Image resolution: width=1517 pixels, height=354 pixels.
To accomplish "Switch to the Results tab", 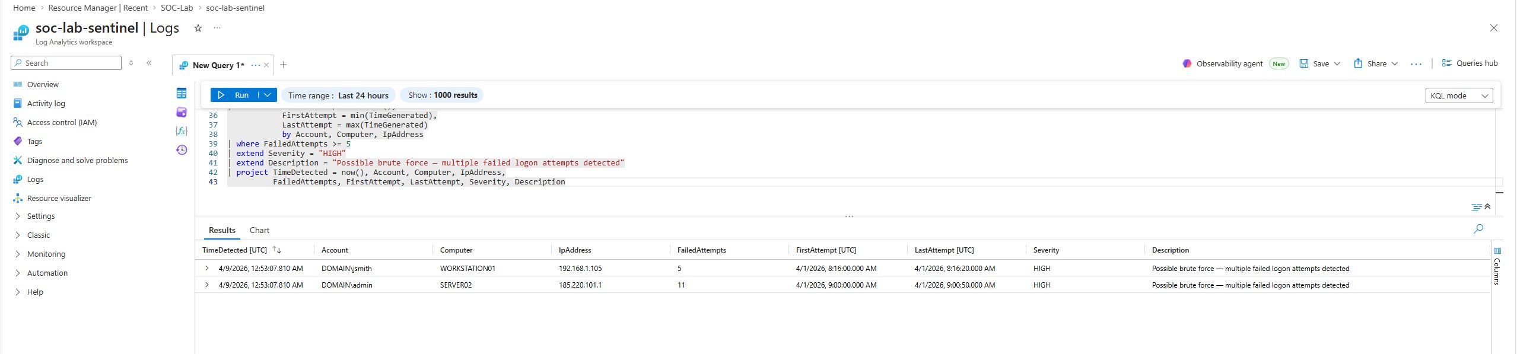I will tap(222, 230).
